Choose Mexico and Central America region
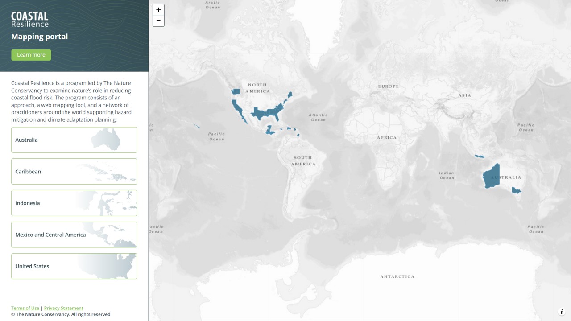Image resolution: width=571 pixels, height=321 pixels. click(74, 235)
